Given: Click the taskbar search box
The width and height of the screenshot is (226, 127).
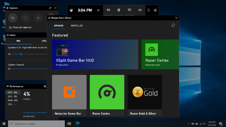Looking at the screenshot, I should click(x=36, y=124).
